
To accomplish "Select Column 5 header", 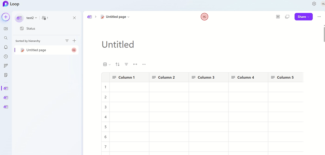I will [x=286, y=77].
